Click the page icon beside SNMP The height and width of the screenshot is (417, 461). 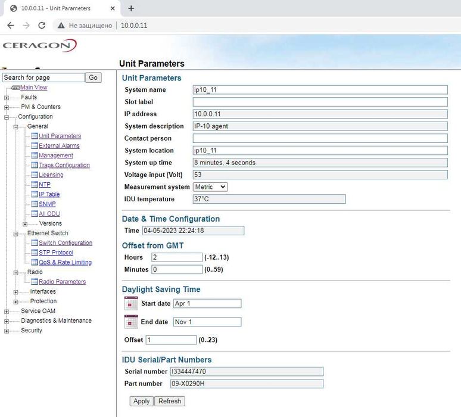coord(35,204)
